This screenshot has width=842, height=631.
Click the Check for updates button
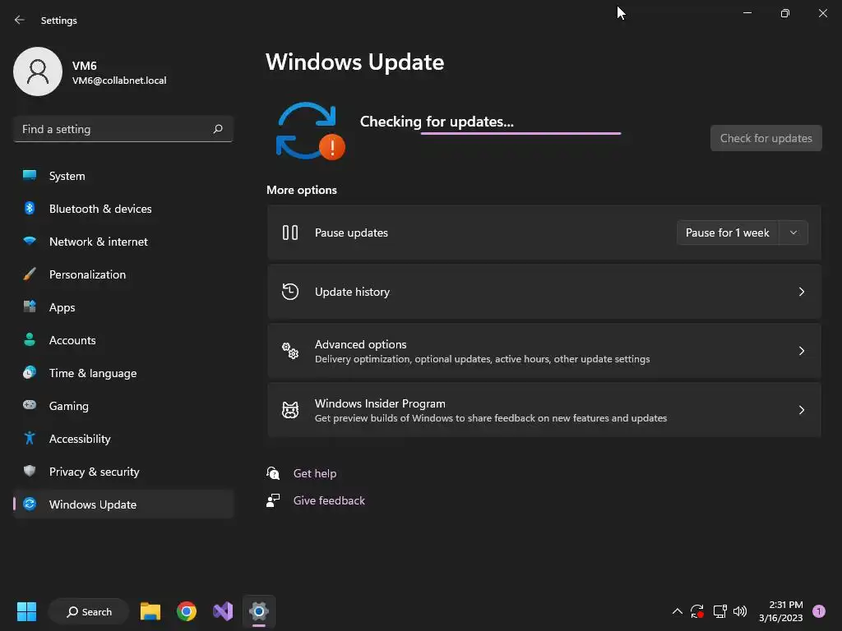(x=766, y=138)
